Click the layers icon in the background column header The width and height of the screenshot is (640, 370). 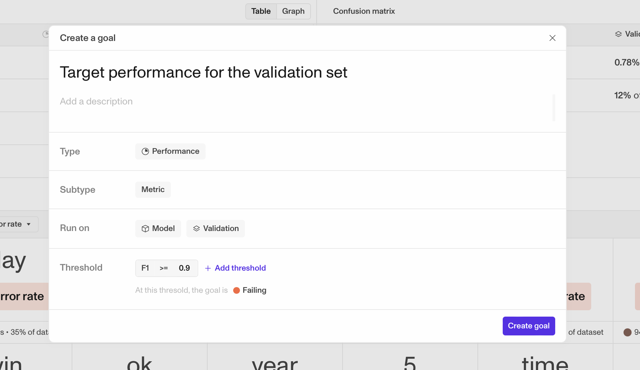coord(618,34)
